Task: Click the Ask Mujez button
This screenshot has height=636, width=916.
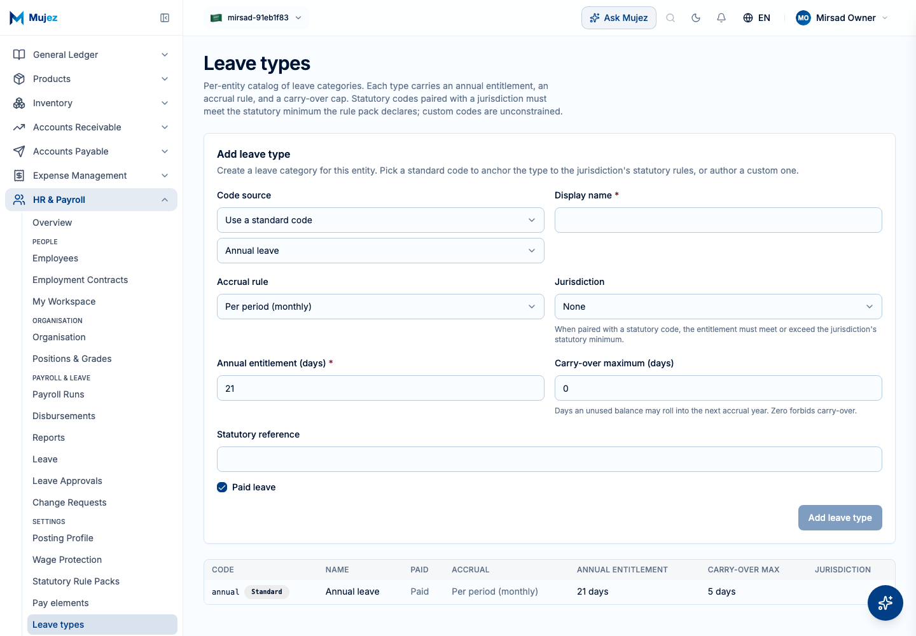Action: pyautogui.click(x=619, y=18)
